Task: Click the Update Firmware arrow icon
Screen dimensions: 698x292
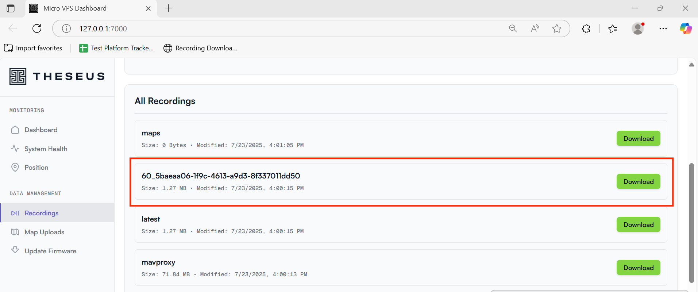Action: pyautogui.click(x=15, y=250)
